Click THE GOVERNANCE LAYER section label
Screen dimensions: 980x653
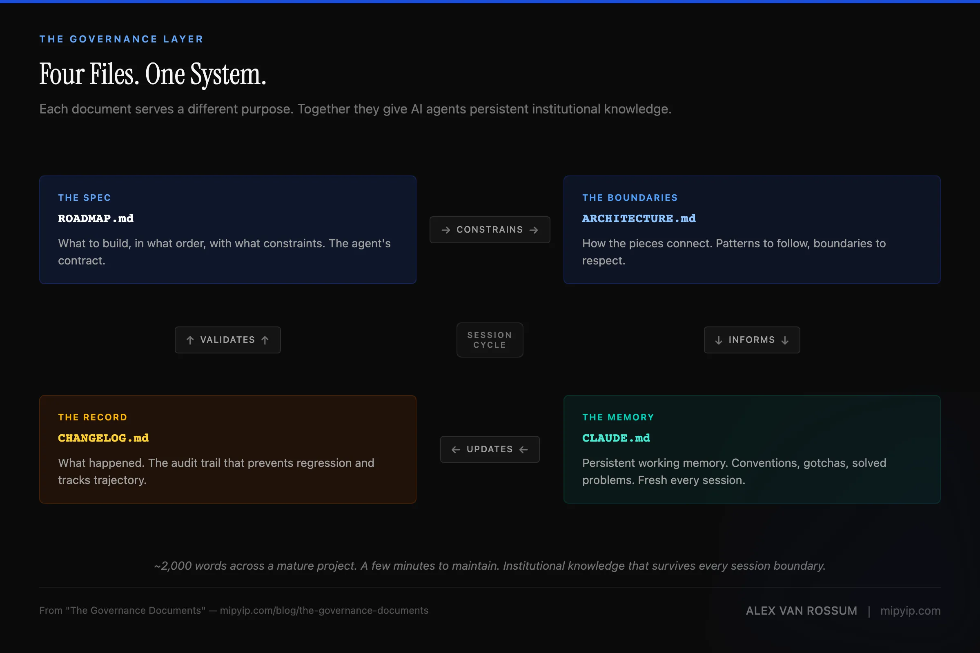click(121, 39)
